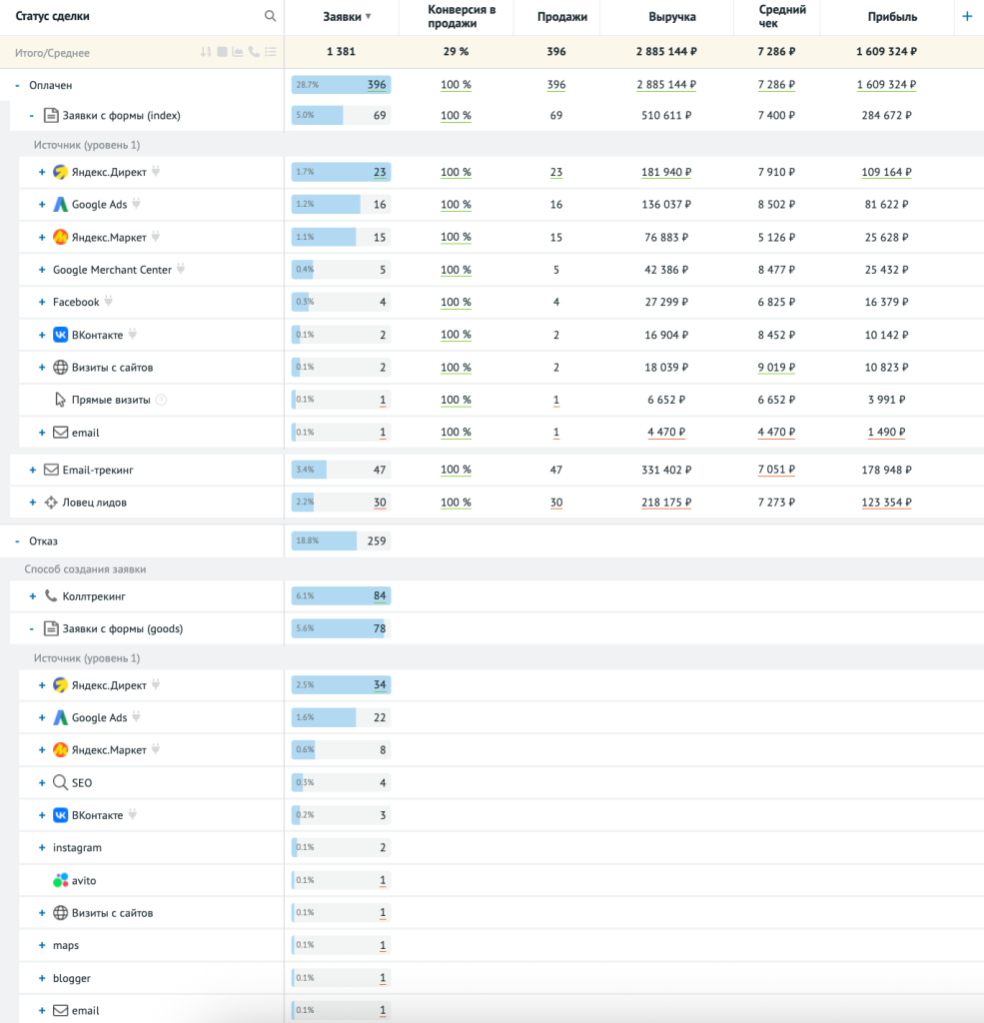Click the 18.8% bar in the Отказ row
The width and height of the screenshot is (984, 1023).
(324, 540)
